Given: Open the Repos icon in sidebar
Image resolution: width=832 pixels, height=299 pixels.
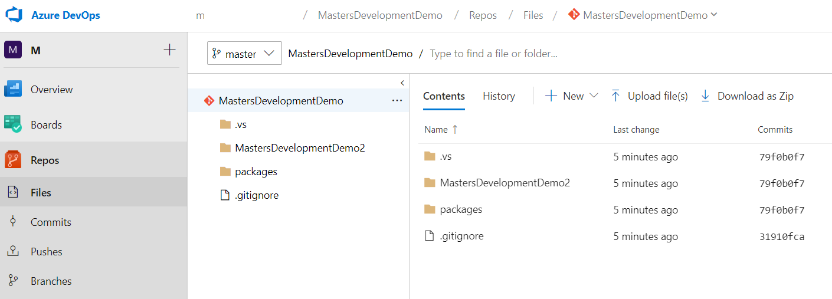Looking at the screenshot, I should [x=13, y=160].
